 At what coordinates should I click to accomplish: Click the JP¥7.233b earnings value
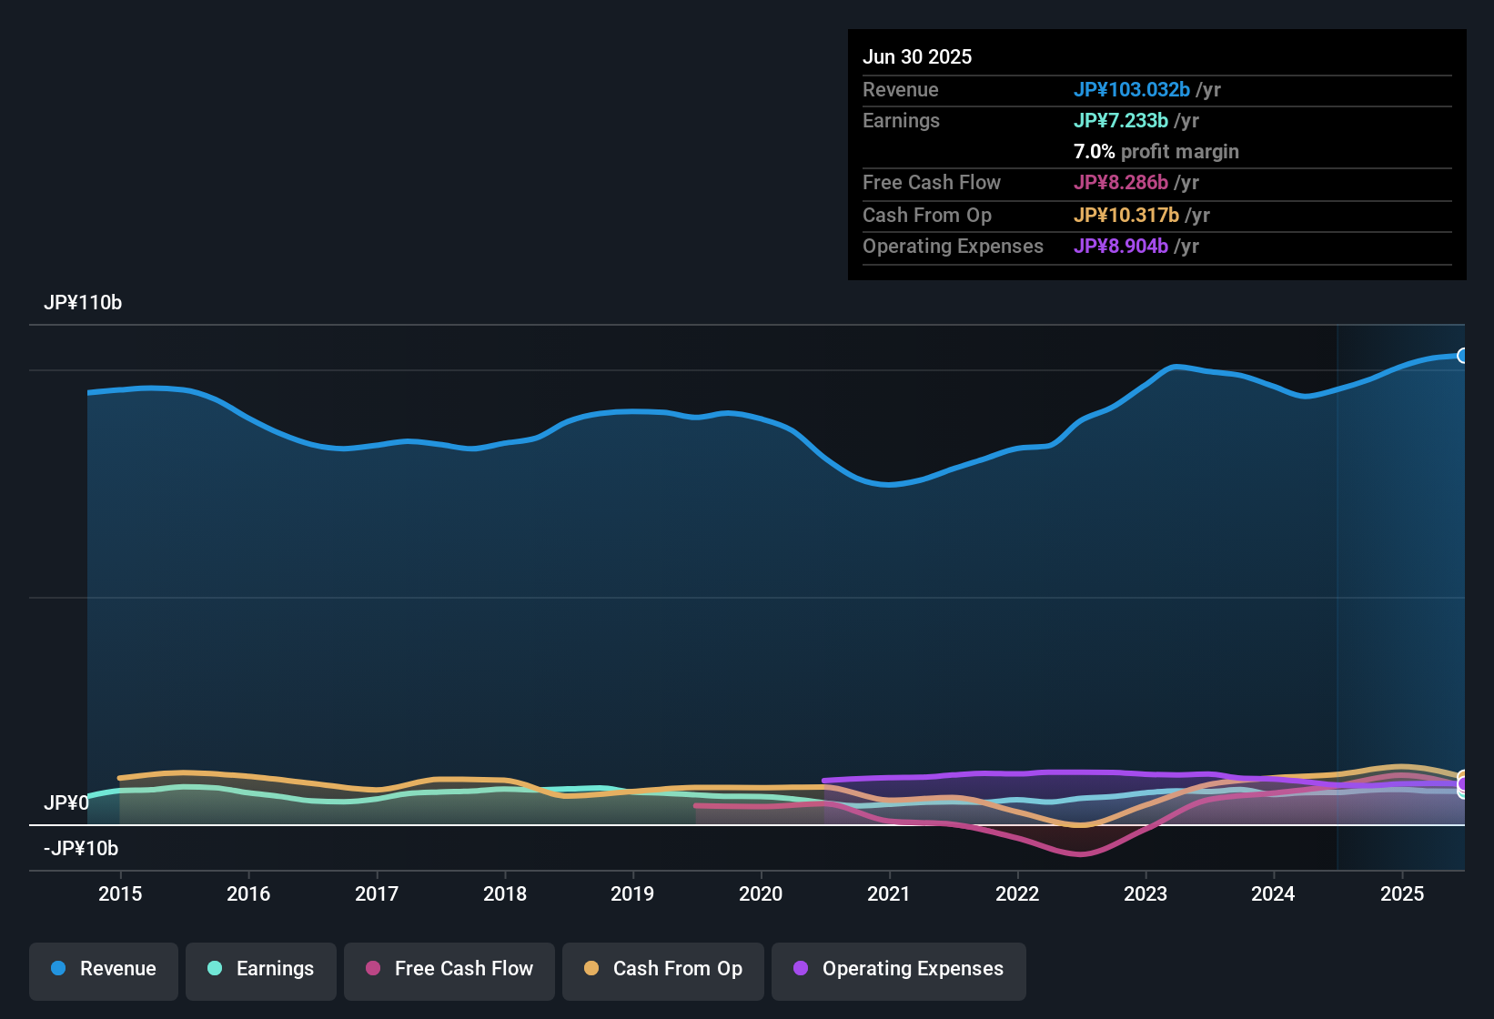1121,120
